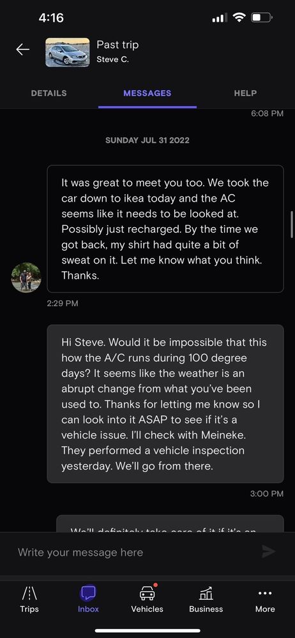Tap the partially visible message at bottom
The image size is (295, 638).
170,523
